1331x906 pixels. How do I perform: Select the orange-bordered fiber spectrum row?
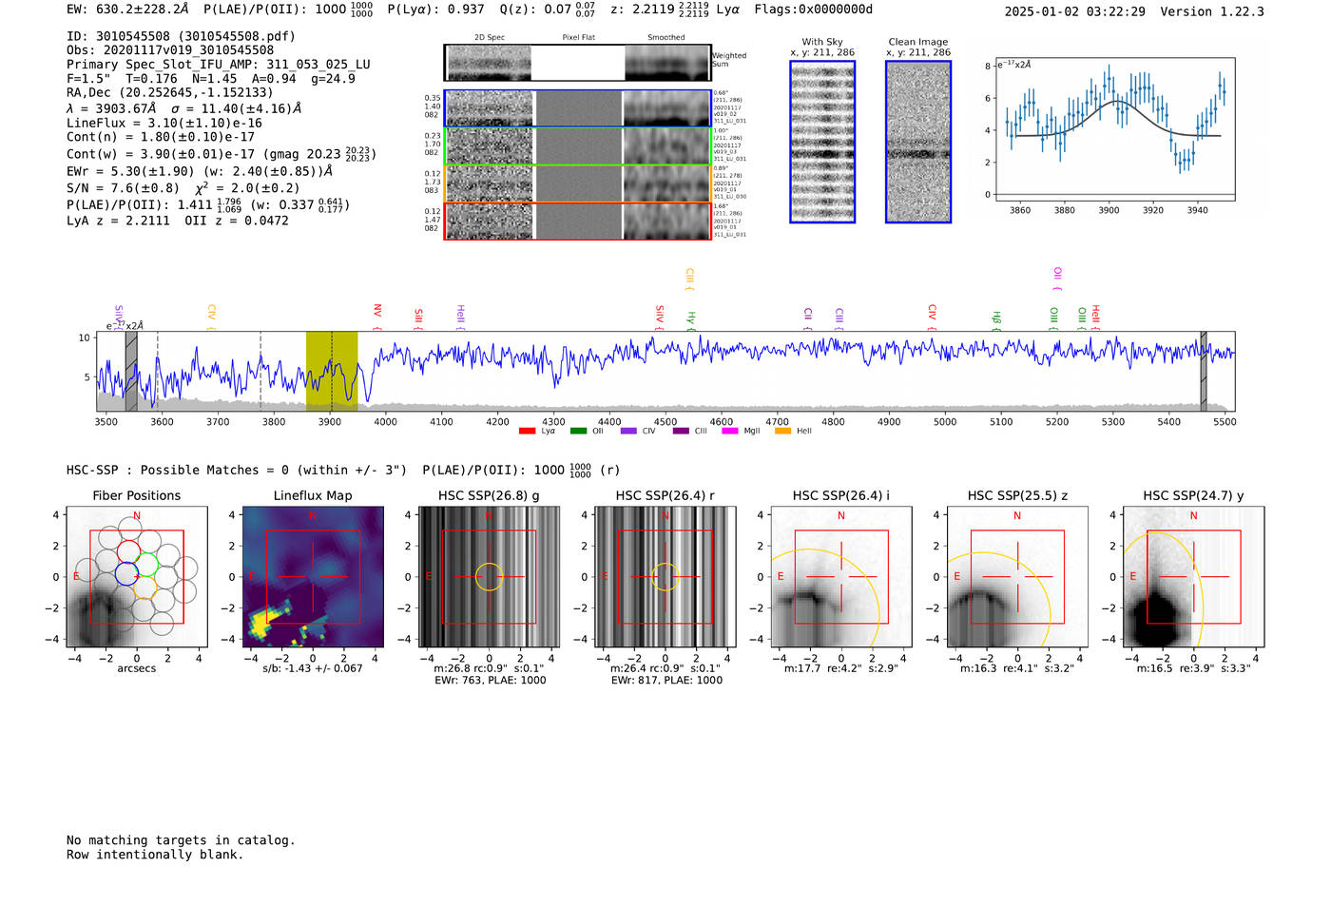pos(577,183)
